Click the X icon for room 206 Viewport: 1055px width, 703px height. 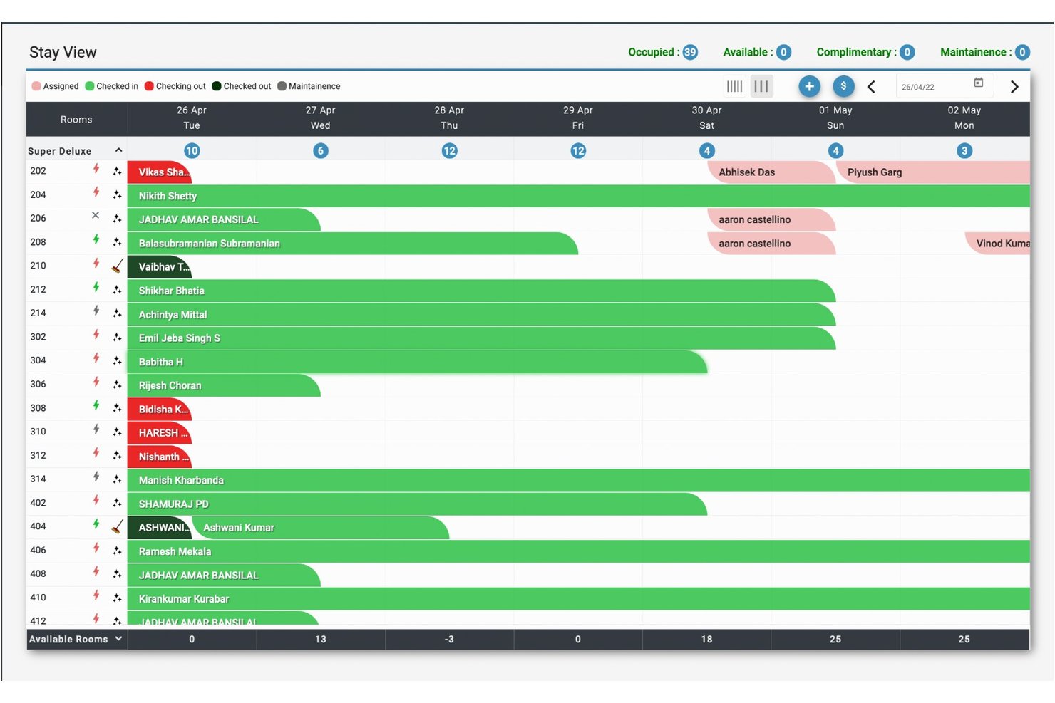click(x=96, y=215)
